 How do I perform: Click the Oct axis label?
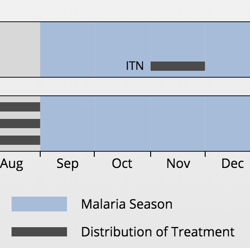[x=122, y=164]
